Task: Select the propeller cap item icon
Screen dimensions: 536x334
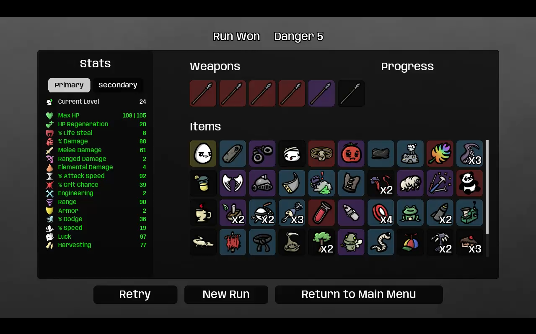Action: (410, 242)
